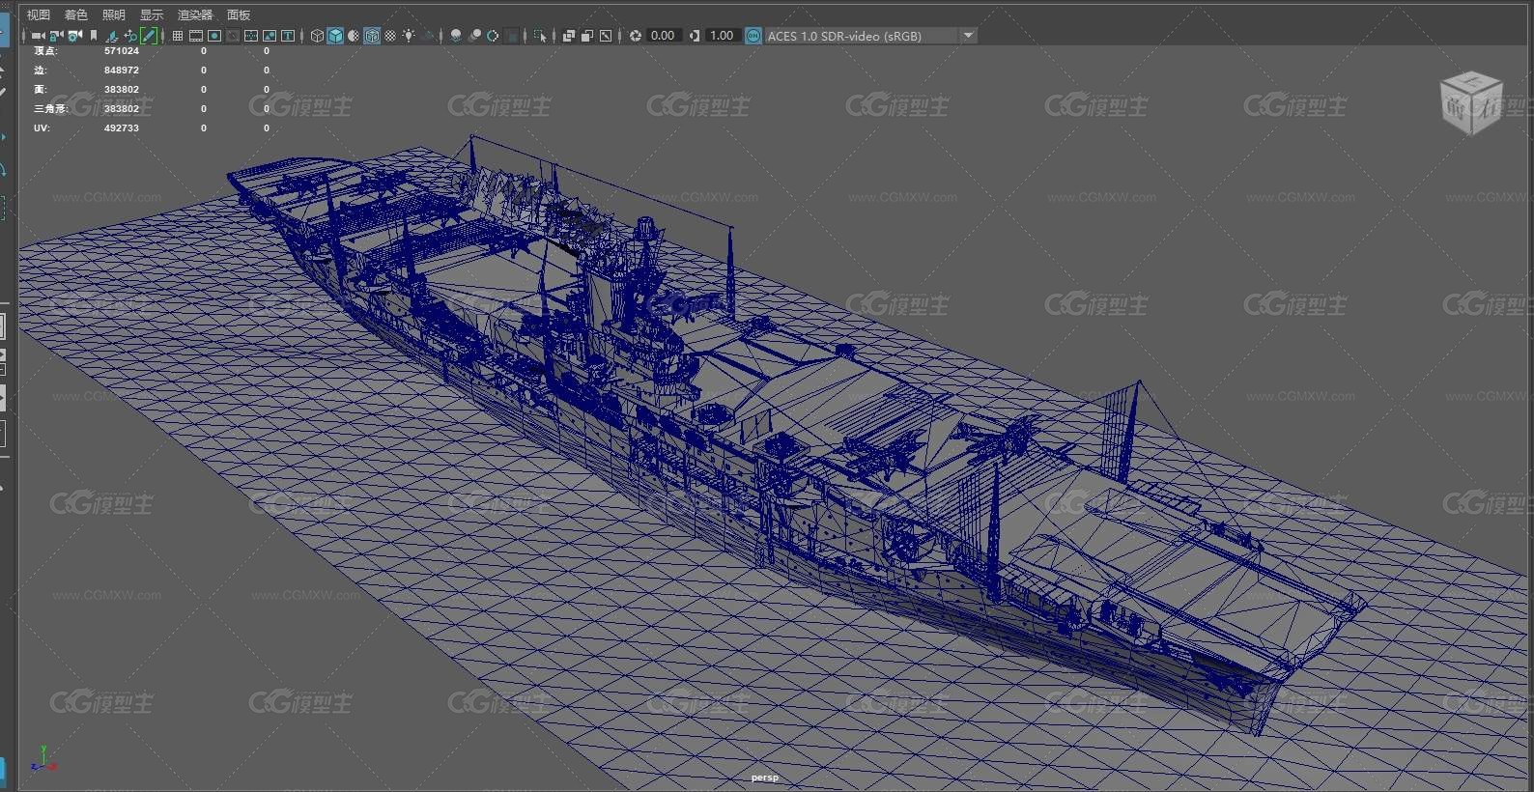Toggle the View Transform ON button

click(x=753, y=36)
